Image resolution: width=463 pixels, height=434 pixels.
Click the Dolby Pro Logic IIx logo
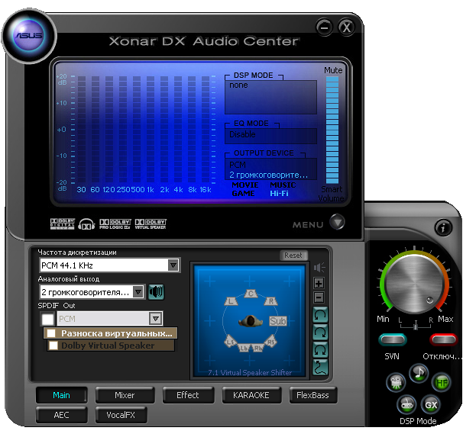click(115, 224)
